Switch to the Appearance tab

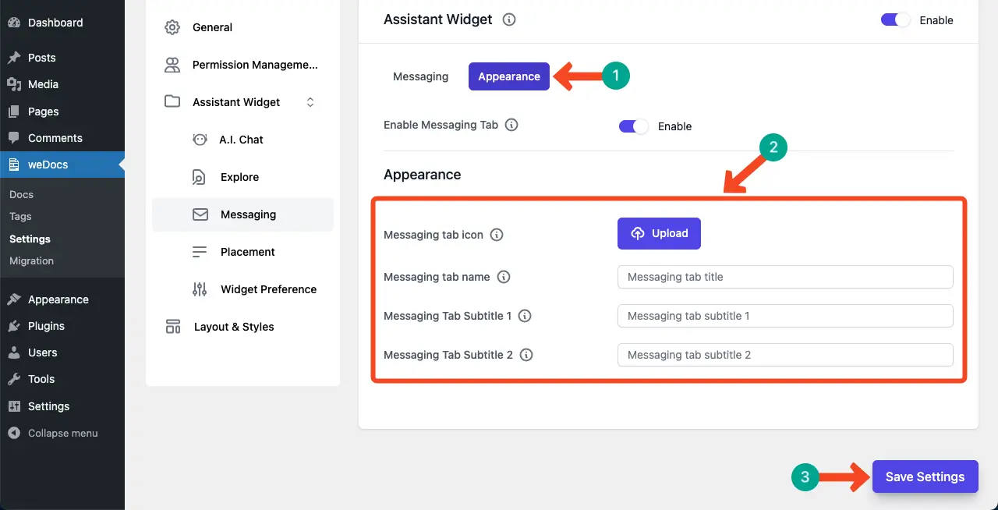pyautogui.click(x=509, y=76)
